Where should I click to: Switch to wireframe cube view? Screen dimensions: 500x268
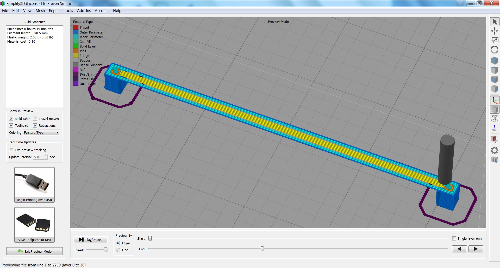coord(494,119)
